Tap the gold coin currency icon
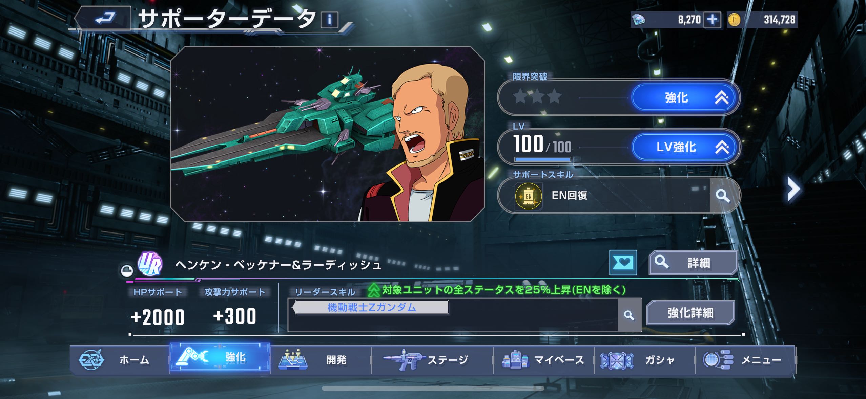 (x=734, y=20)
